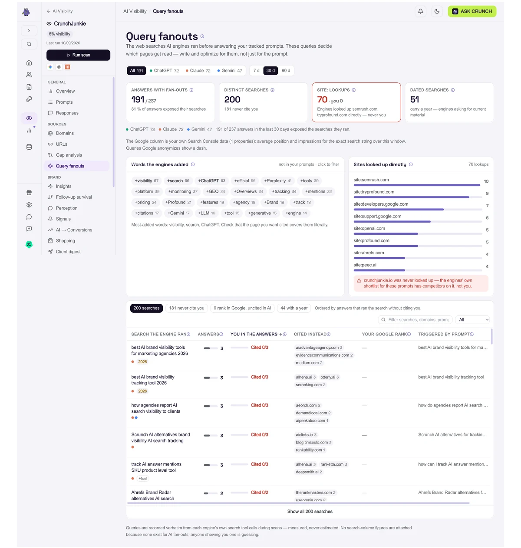
Task: Select the eye visibility rail icon
Action: click(29, 118)
